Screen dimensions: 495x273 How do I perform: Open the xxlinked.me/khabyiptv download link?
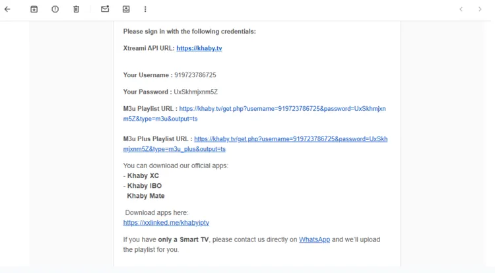click(166, 223)
